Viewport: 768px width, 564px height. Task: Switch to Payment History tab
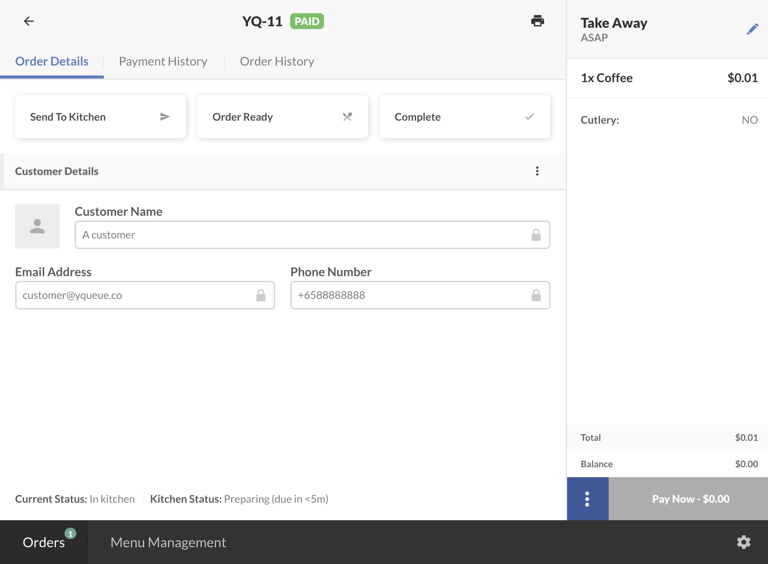[163, 61]
